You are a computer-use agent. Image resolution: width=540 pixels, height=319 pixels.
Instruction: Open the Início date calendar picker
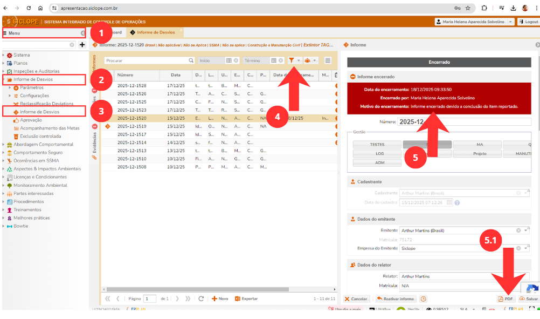pyautogui.click(x=229, y=60)
